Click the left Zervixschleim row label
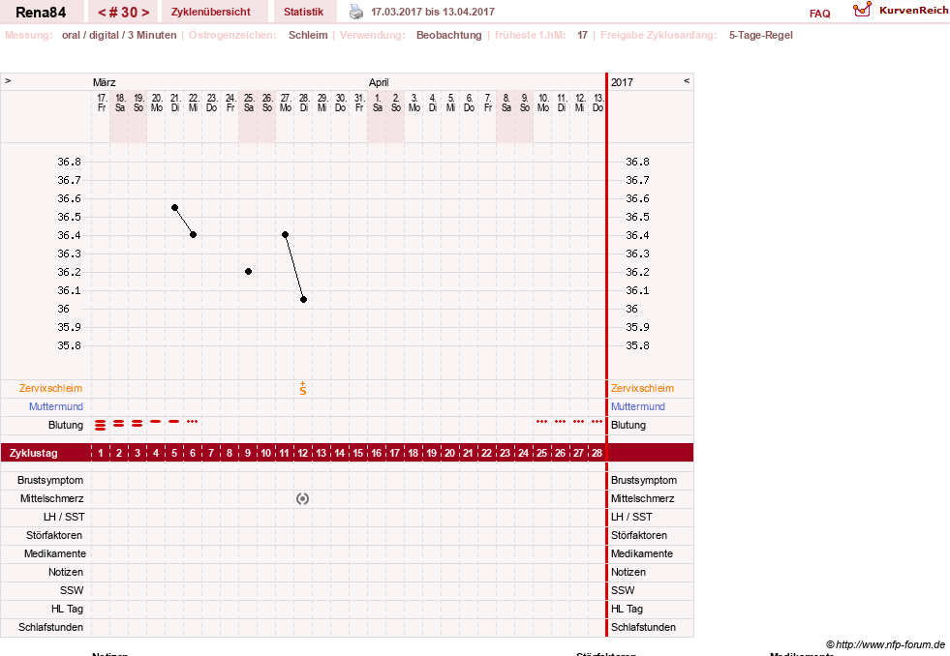Screen dimensions: 950x656 tap(51, 389)
